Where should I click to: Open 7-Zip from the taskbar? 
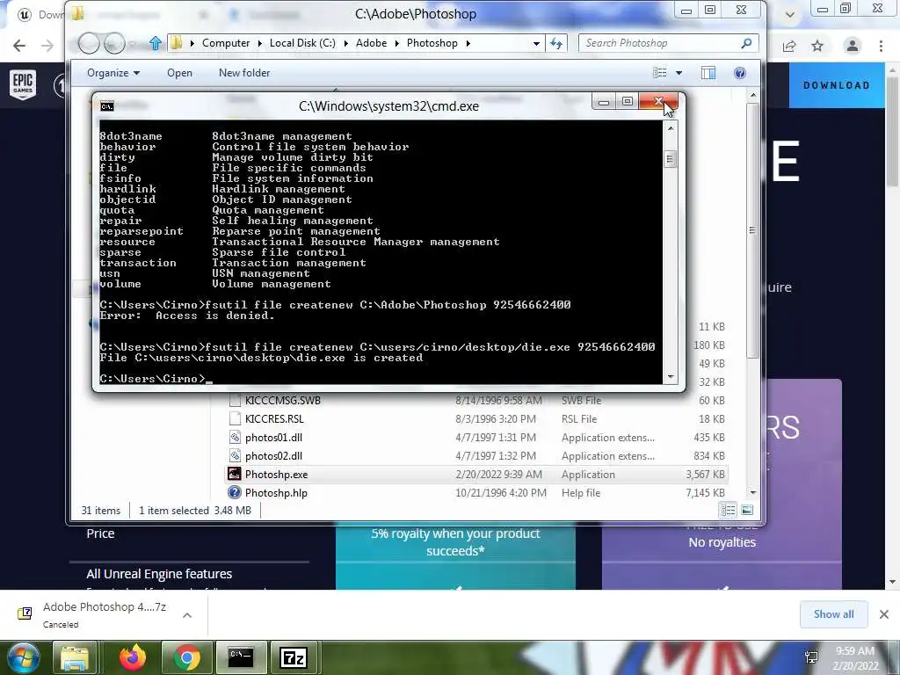coord(294,657)
